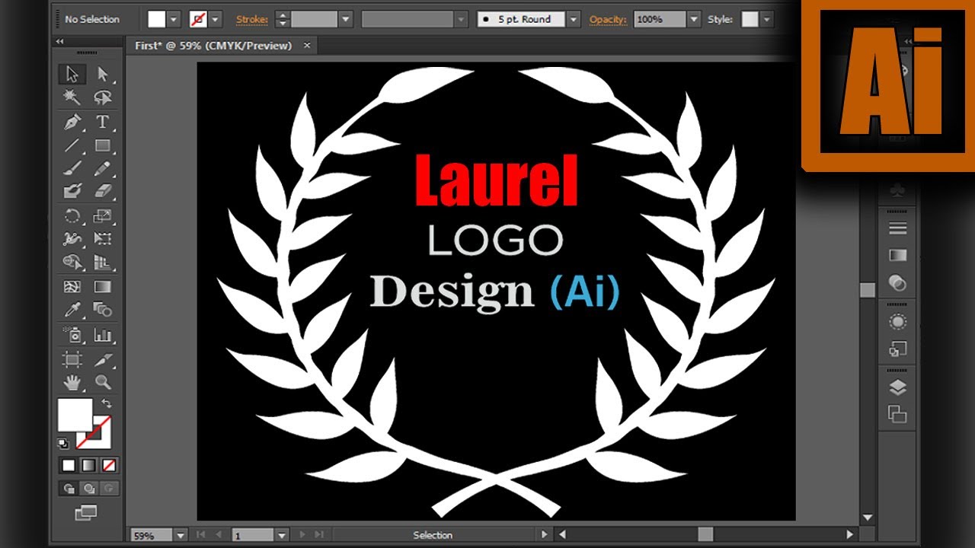Viewport: 975px width, 548px height.
Task: Select the Hand tool
Action: (x=72, y=382)
